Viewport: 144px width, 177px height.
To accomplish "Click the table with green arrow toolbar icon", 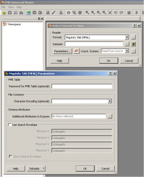I will [x=29, y=13].
